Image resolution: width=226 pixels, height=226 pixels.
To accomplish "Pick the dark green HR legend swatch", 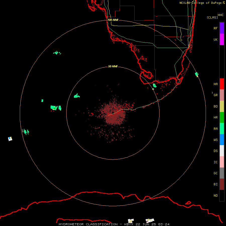I will (222, 118).
